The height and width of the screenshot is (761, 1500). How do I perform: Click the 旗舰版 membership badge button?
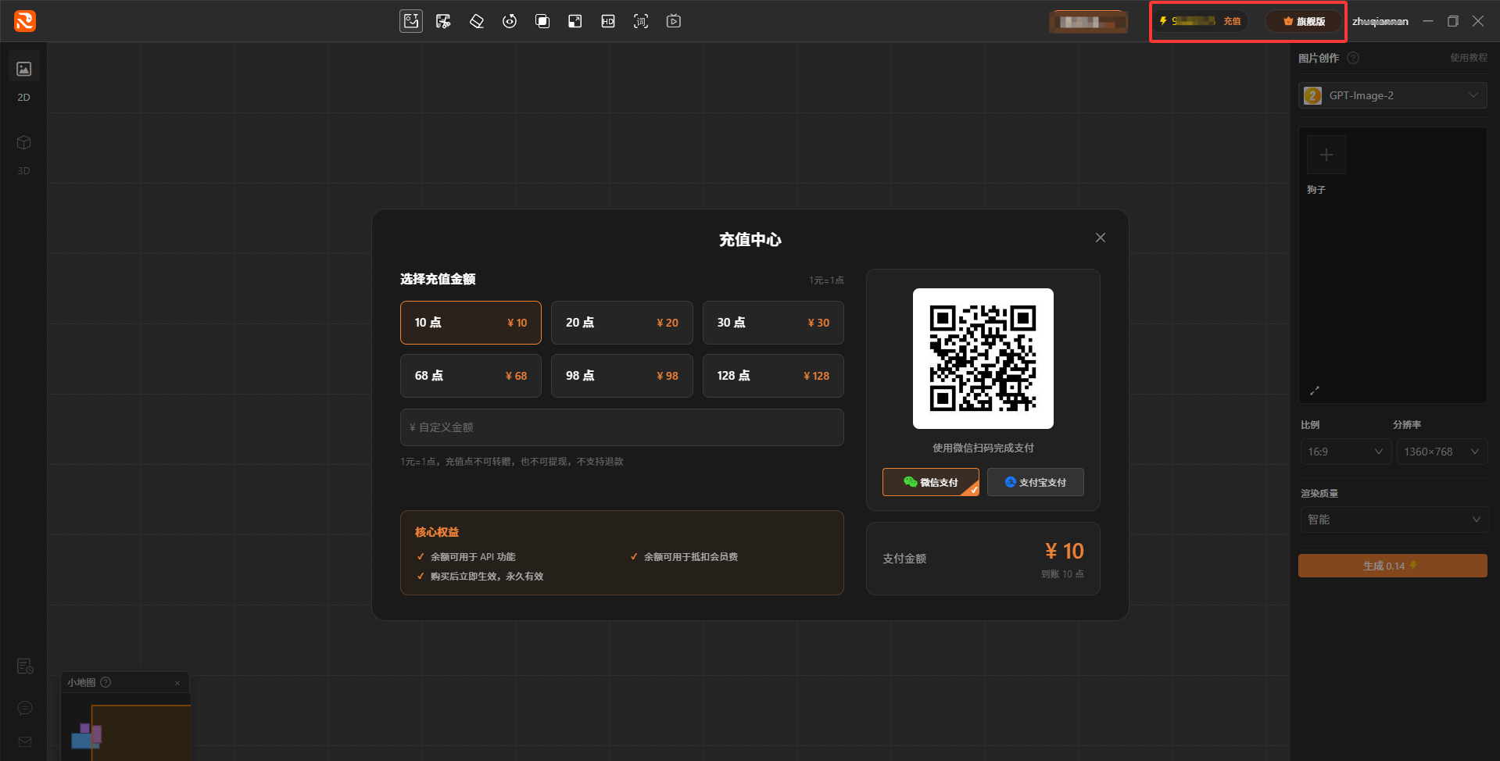coord(1304,21)
